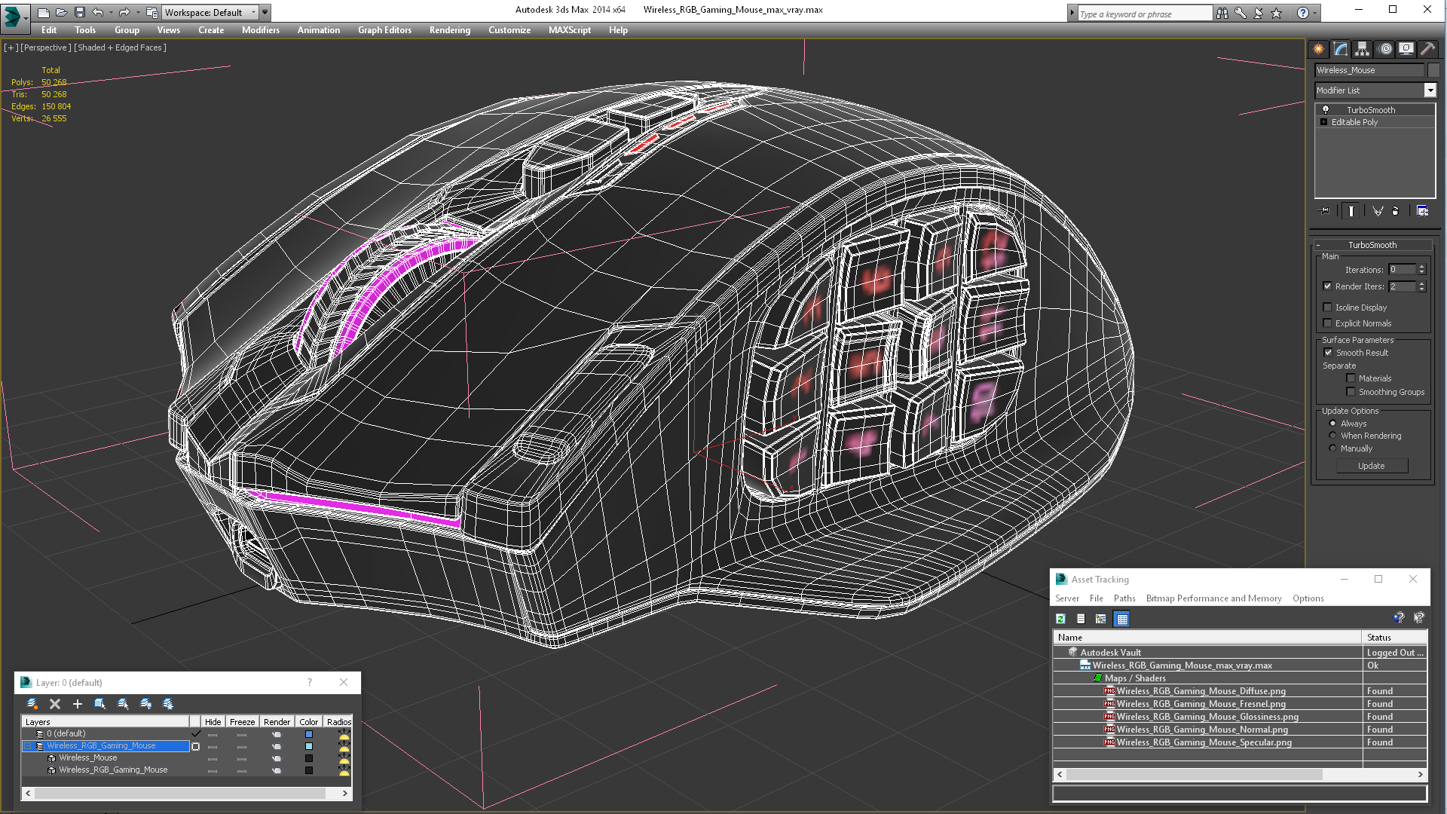Open the Rendering menu
This screenshot has width=1447, height=814.
click(x=449, y=30)
